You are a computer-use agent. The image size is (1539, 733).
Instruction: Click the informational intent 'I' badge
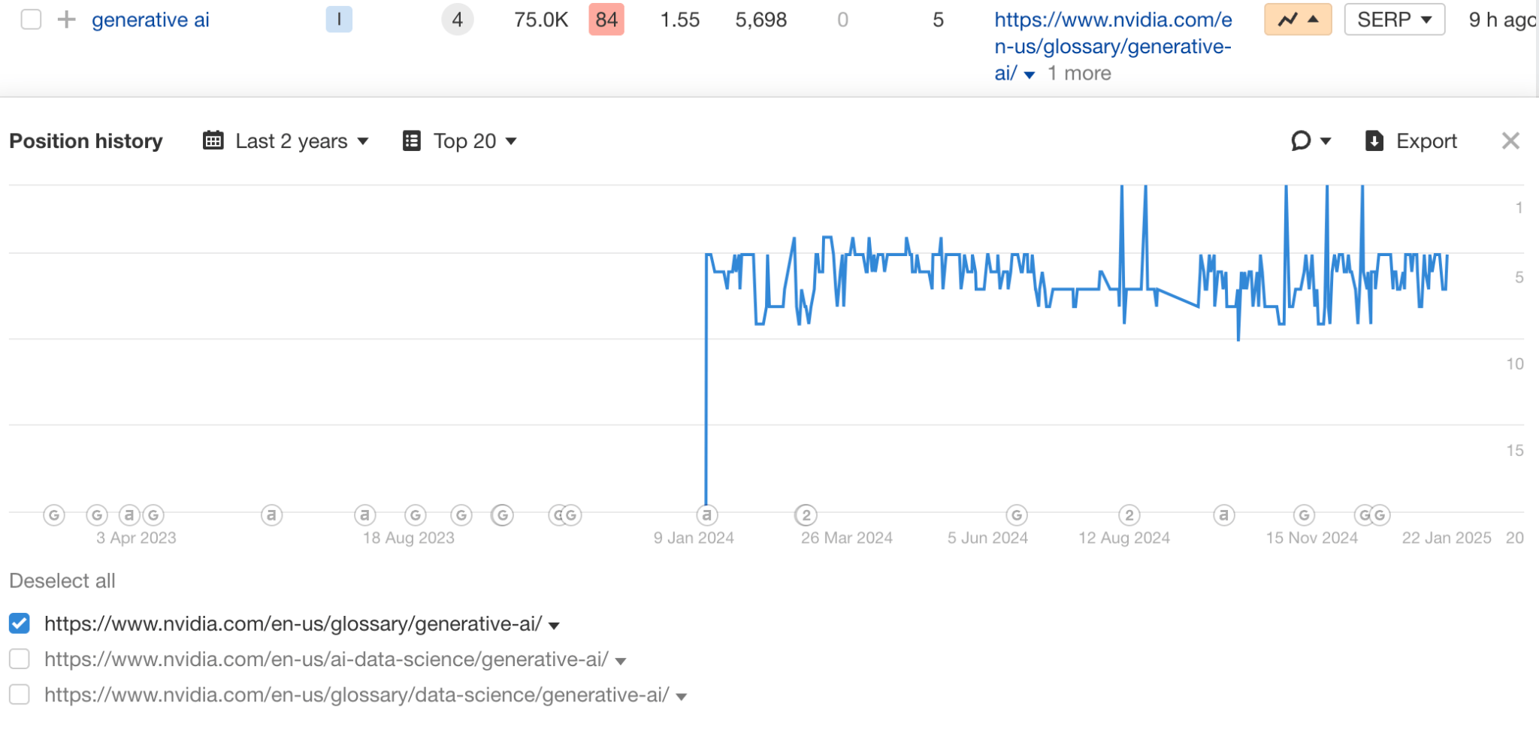339,20
